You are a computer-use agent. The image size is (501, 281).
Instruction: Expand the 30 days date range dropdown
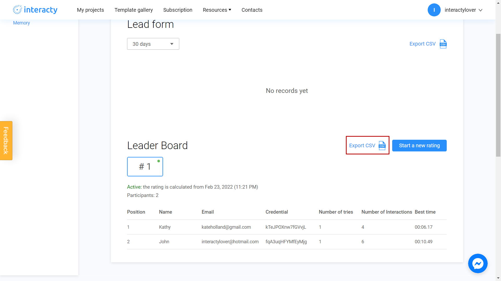tap(153, 43)
